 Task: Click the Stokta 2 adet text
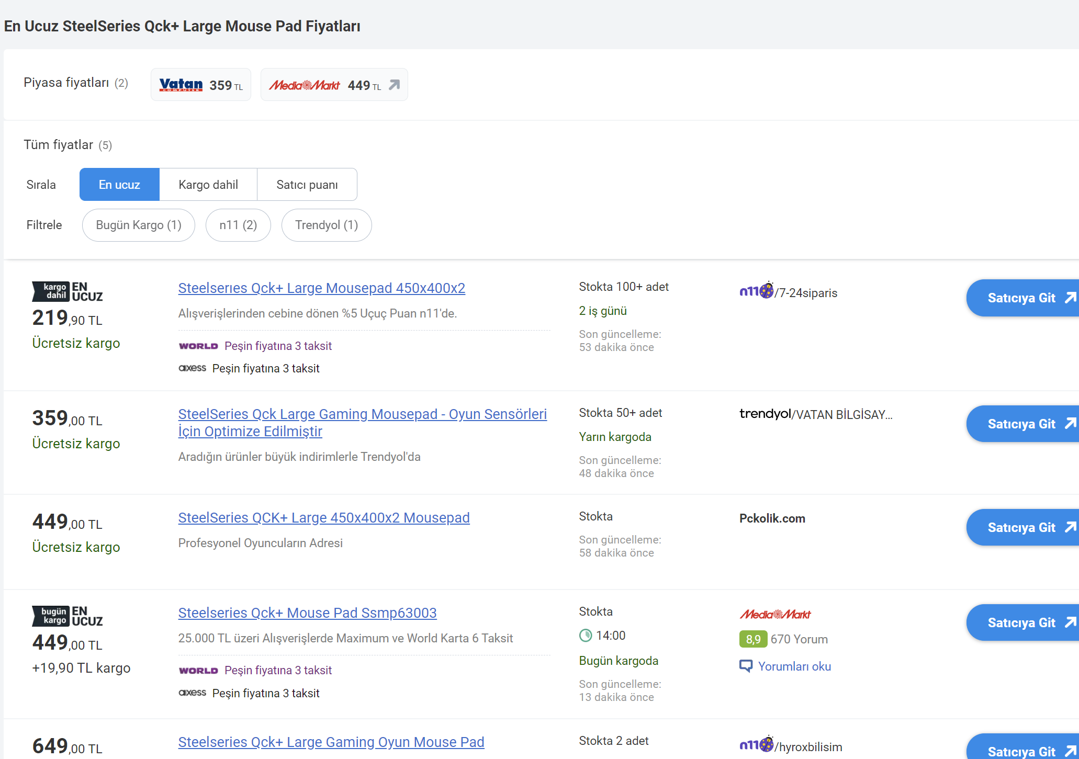click(614, 741)
